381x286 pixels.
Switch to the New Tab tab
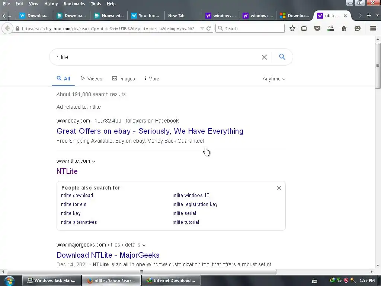click(183, 16)
